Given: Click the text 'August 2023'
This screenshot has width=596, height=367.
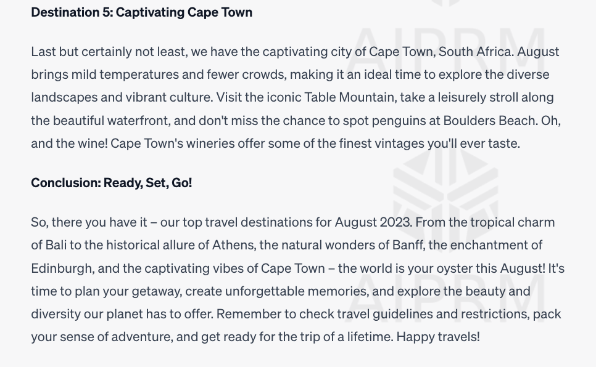Looking at the screenshot, I should click(x=372, y=222).
